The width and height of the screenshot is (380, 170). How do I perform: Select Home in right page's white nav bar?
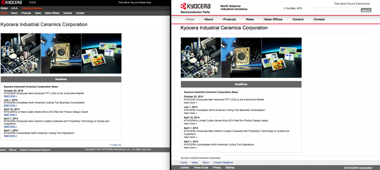190,19
